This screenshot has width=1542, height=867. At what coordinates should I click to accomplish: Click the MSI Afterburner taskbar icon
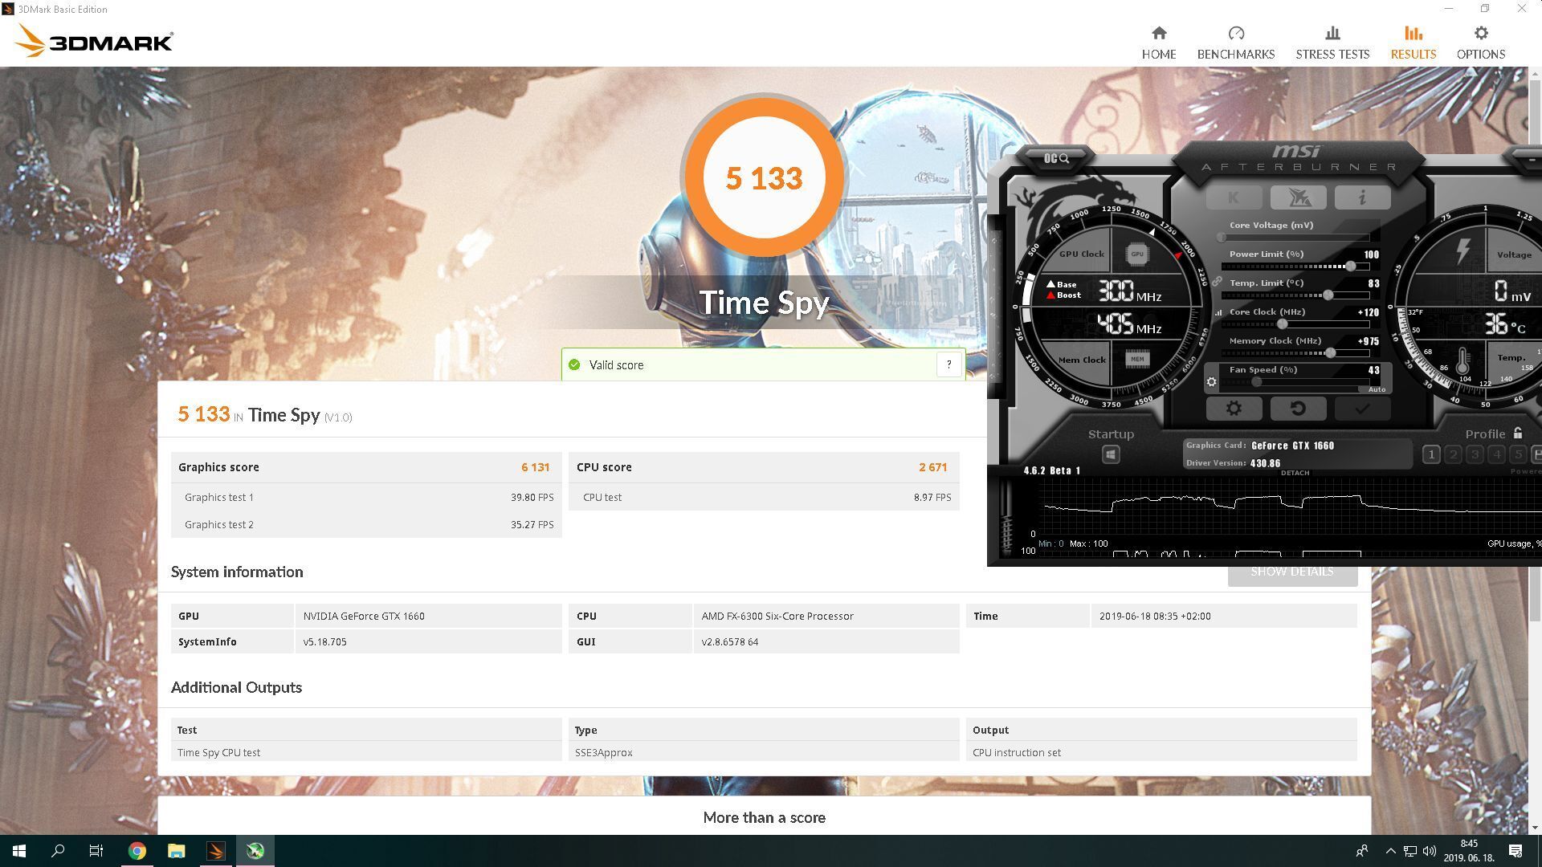pos(255,851)
